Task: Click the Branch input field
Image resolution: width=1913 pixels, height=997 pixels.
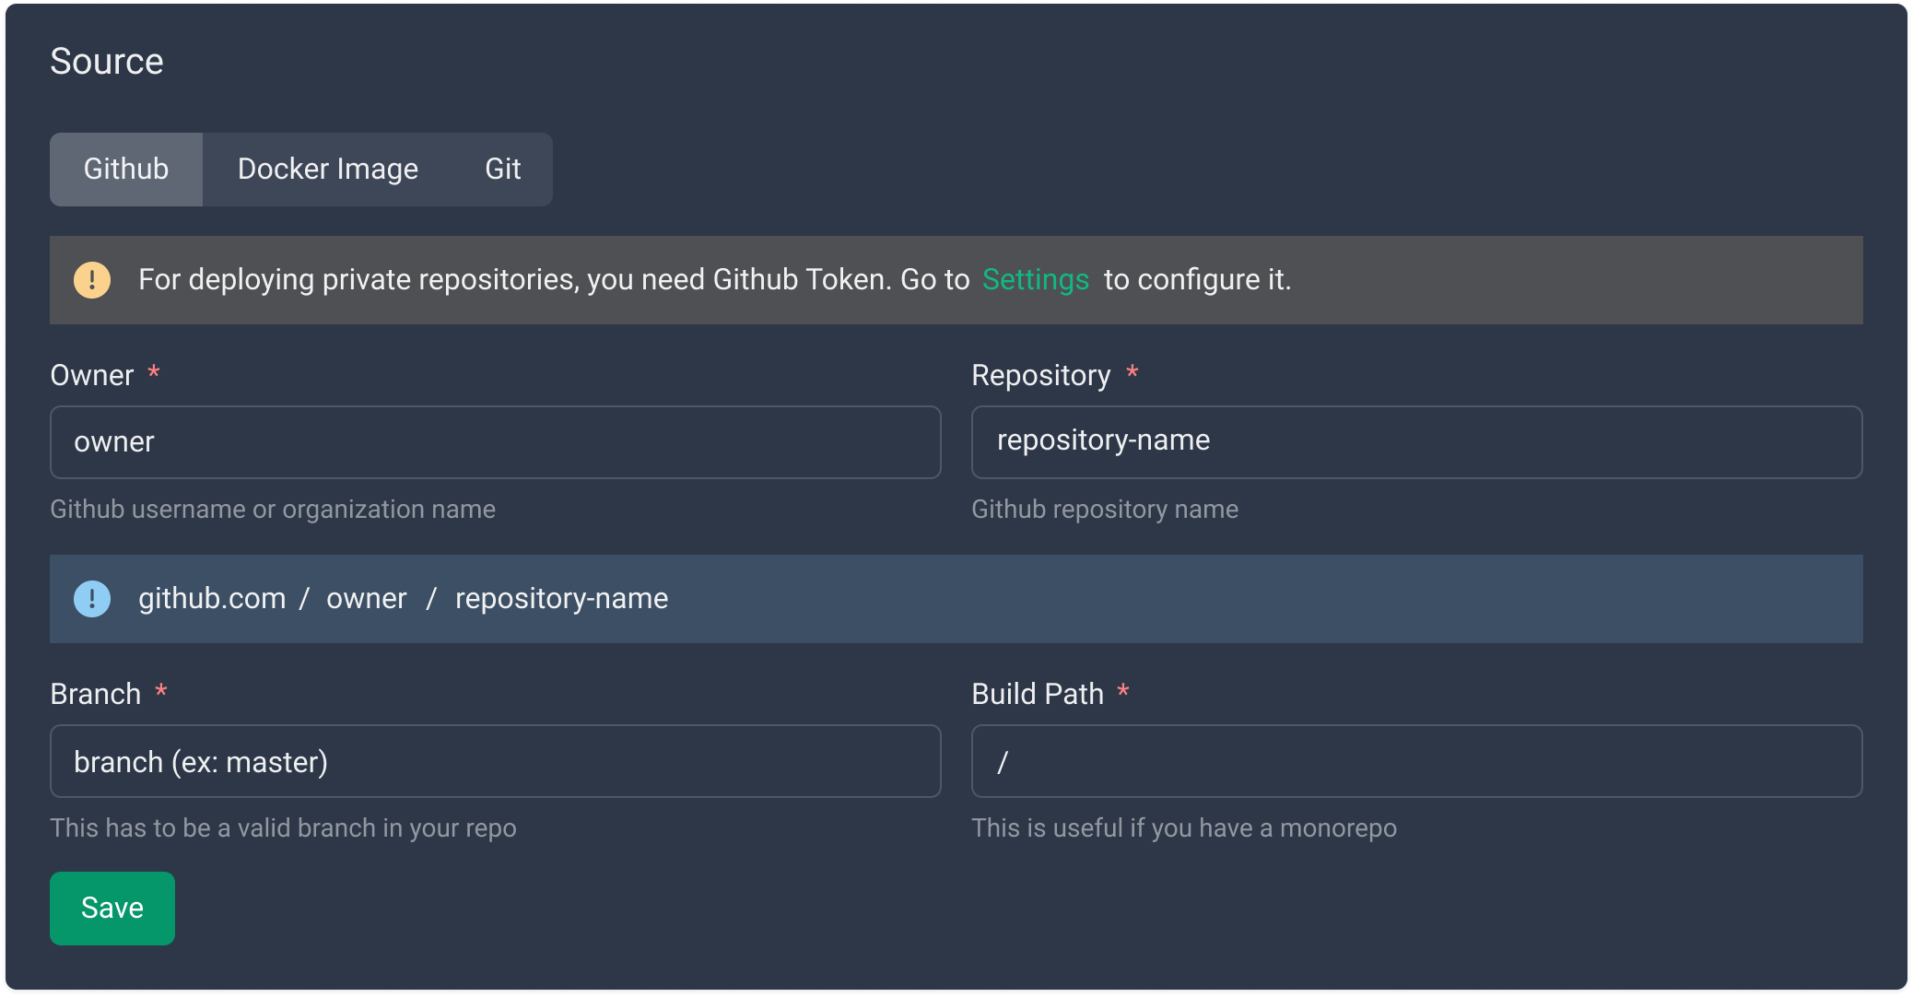Action: pos(495,761)
